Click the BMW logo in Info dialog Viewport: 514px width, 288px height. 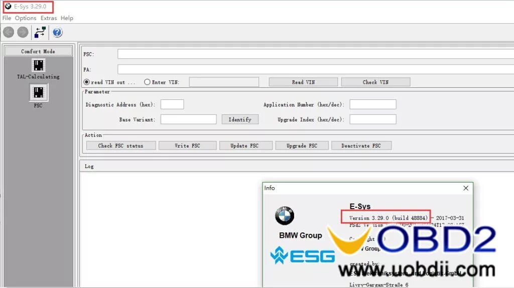[285, 216]
